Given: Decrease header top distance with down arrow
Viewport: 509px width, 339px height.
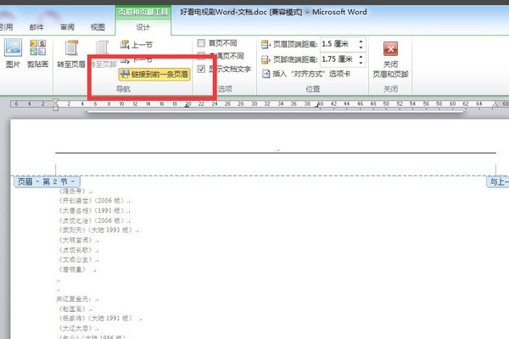Looking at the screenshot, I should [x=361, y=47].
